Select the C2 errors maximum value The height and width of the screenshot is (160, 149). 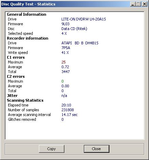(x=62, y=81)
